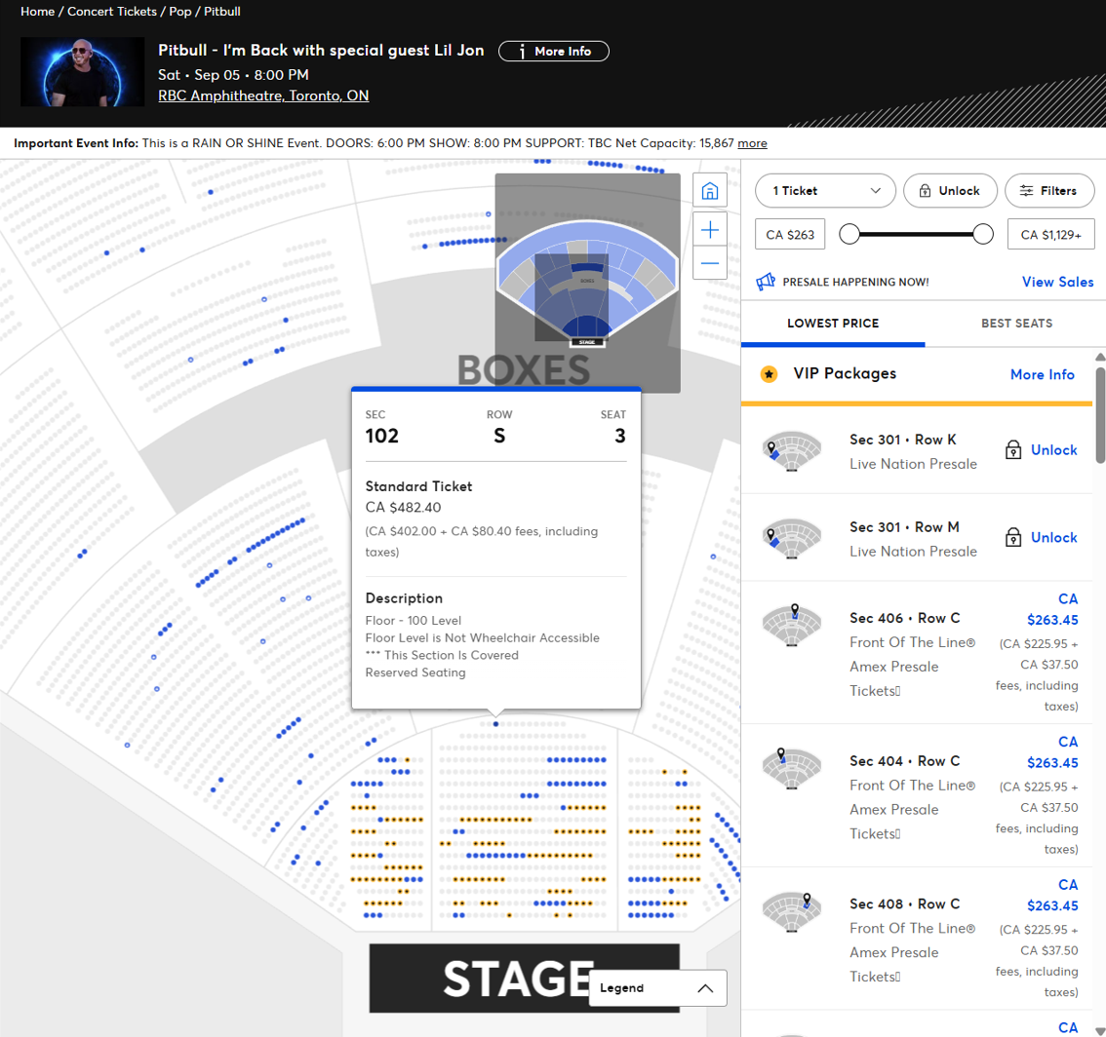Open VIP Packages More Info link
Screen dimensions: 1106x1037
tap(1042, 374)
